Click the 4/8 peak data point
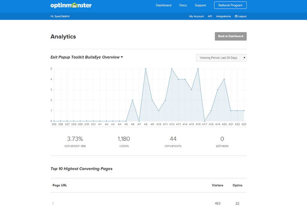This screenshot has height=207, width=307. coord(146,69)
